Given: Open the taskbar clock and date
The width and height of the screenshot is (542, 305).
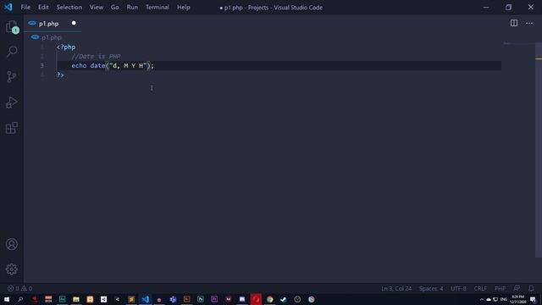Looking at the screenshot, I should (517, 299).
